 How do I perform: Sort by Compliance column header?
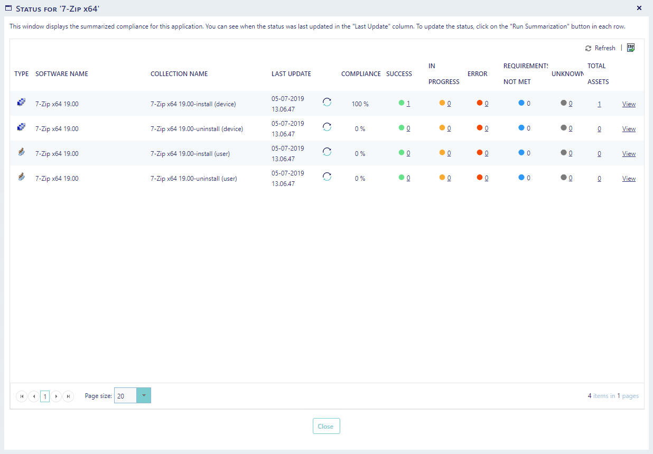361,74
